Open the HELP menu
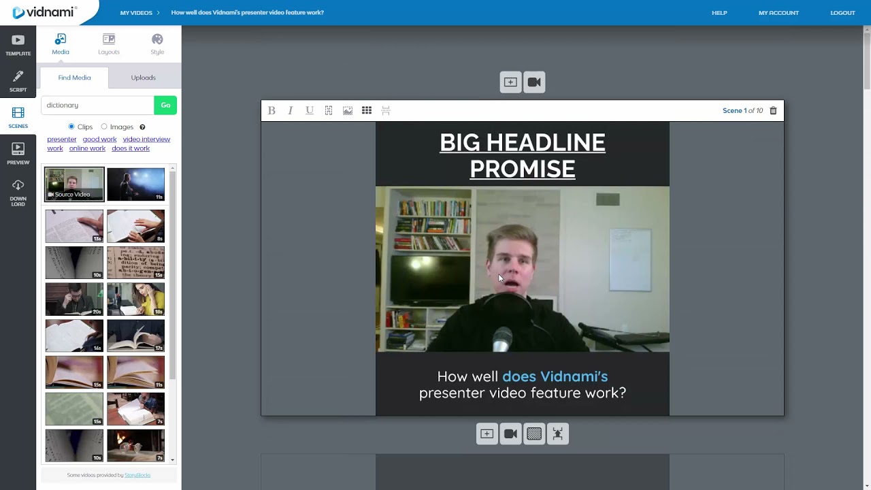This screenshot has width=871, height=490. click(x=719, y=13)
